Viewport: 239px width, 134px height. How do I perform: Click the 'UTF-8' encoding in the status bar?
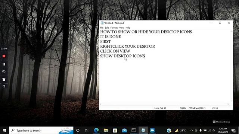coord(215,108)
